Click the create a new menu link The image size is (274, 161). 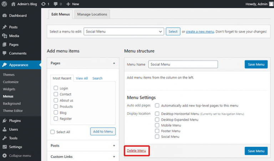click(x=200, y=31)
